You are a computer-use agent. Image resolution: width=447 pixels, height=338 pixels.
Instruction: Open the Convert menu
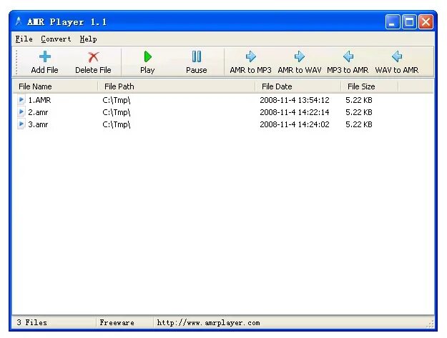click(56, 39)
